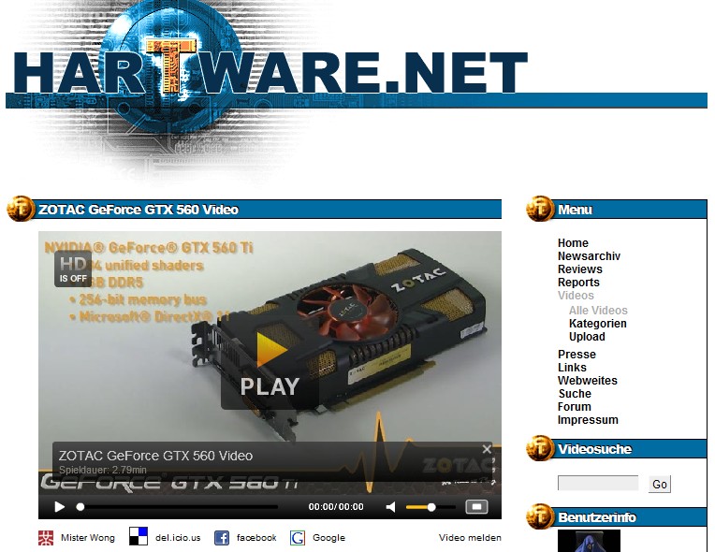Open Webweites menu entry
The height and width of the screenshot is (552, 715).
588,381
